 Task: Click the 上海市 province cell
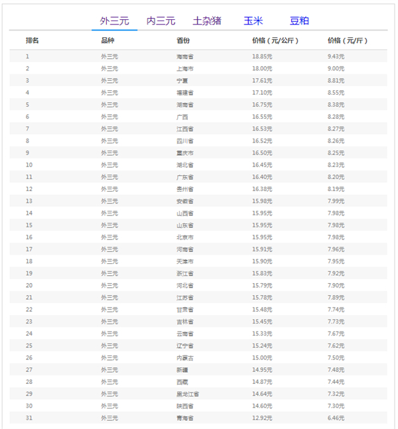pos(185,68)
